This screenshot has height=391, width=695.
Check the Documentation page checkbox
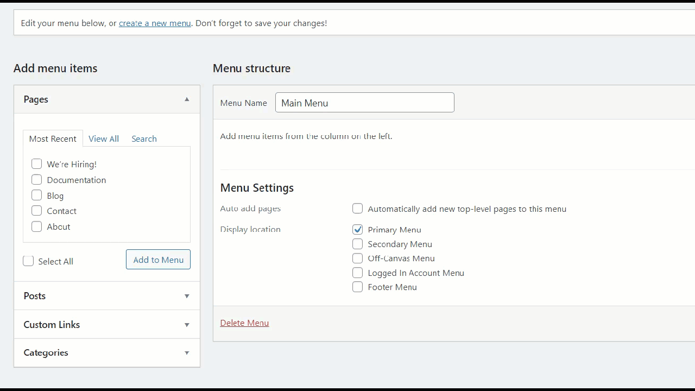(x=37, y=180)
